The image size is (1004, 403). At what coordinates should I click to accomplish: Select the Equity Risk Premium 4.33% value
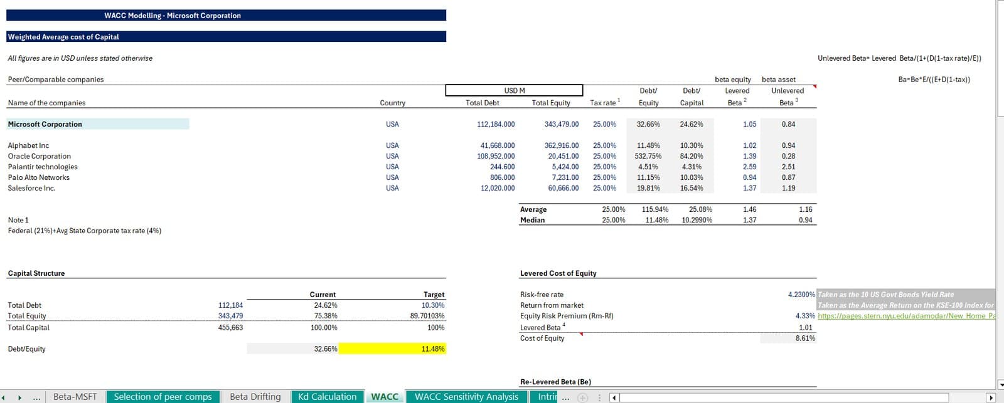pyautogui.click(x=805, y=316)
